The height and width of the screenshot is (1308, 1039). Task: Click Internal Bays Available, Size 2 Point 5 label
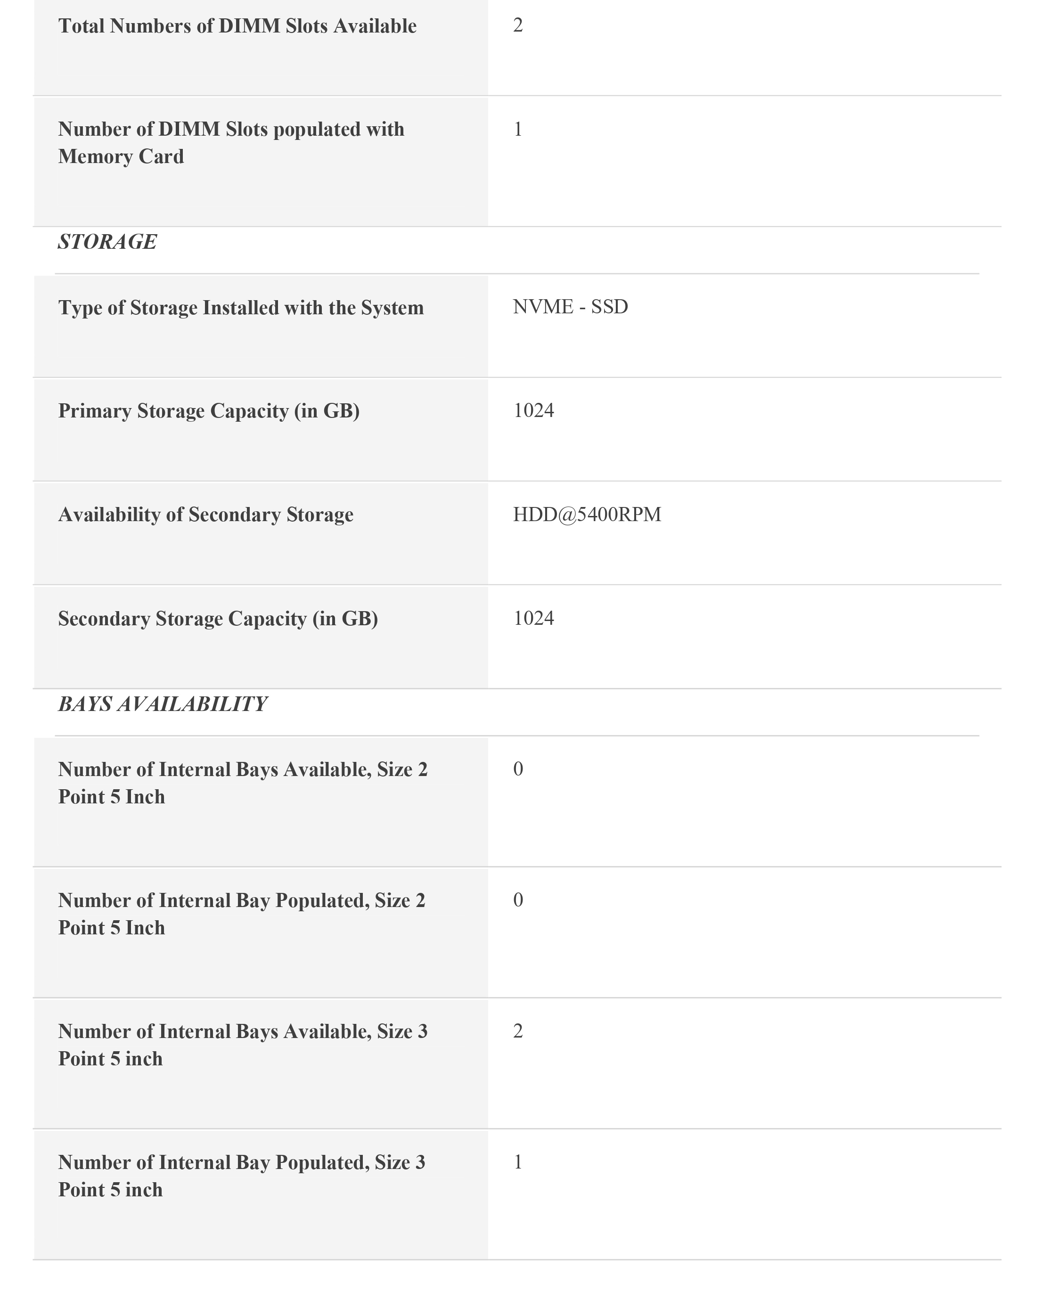tap(243, 783)
